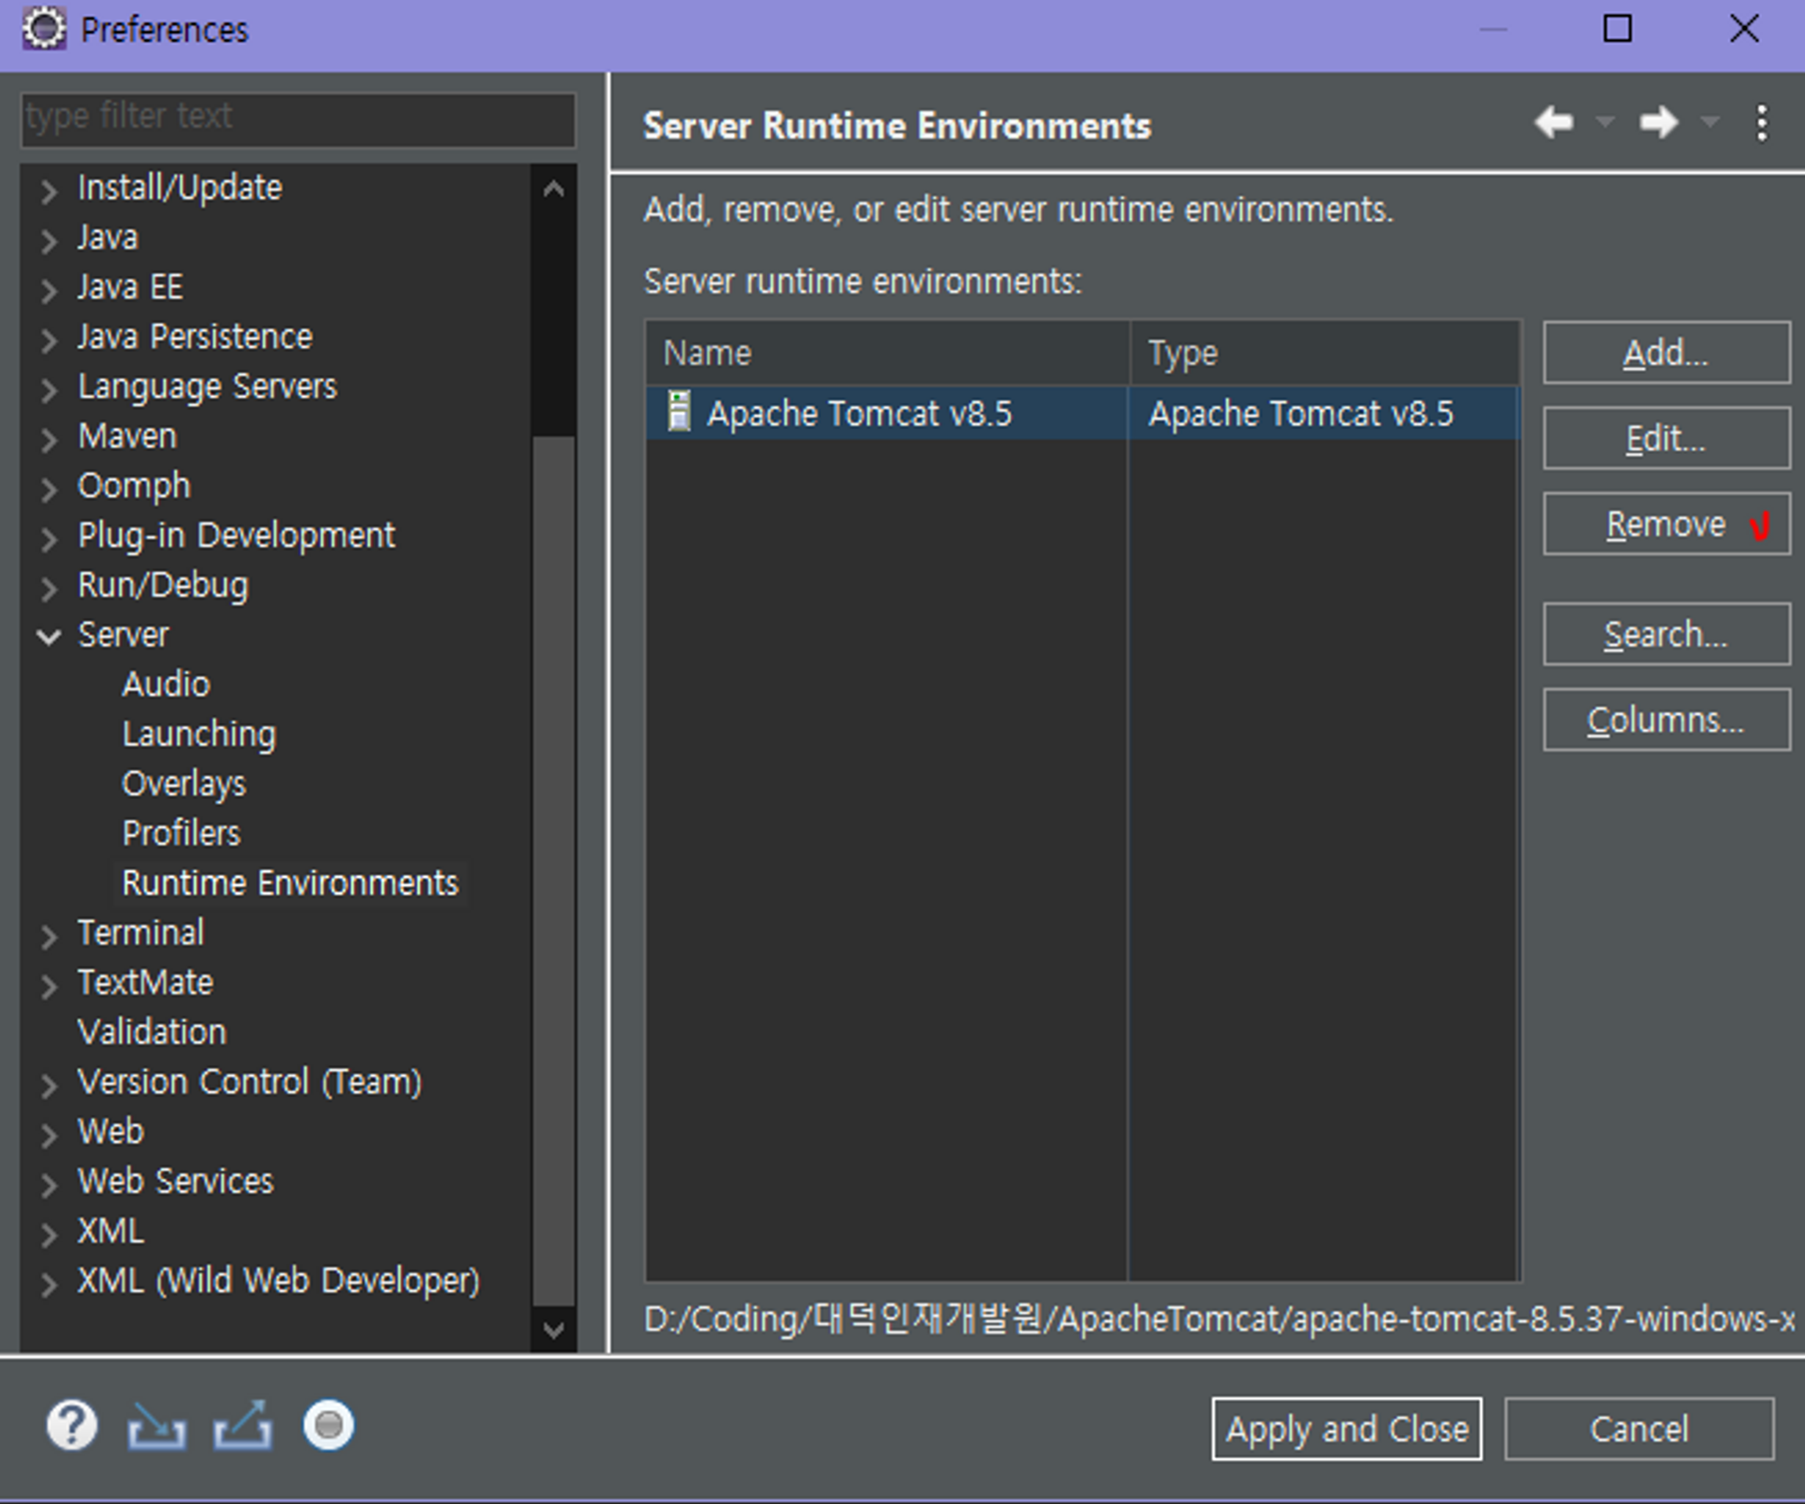This screenshot has height=1504, width=1805.
Task: Open the Web Services preferences page
Action: click(x=175, y=1181)
